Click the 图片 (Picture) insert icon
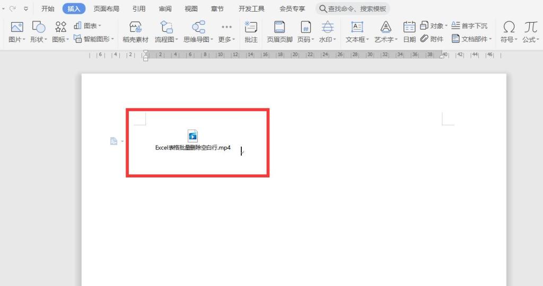This screenshot has height=286, width=543. coord(17,28)
